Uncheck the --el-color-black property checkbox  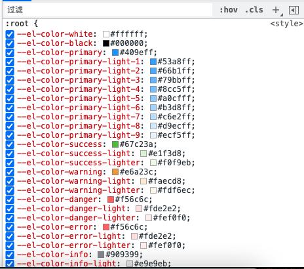click(10, 43)
